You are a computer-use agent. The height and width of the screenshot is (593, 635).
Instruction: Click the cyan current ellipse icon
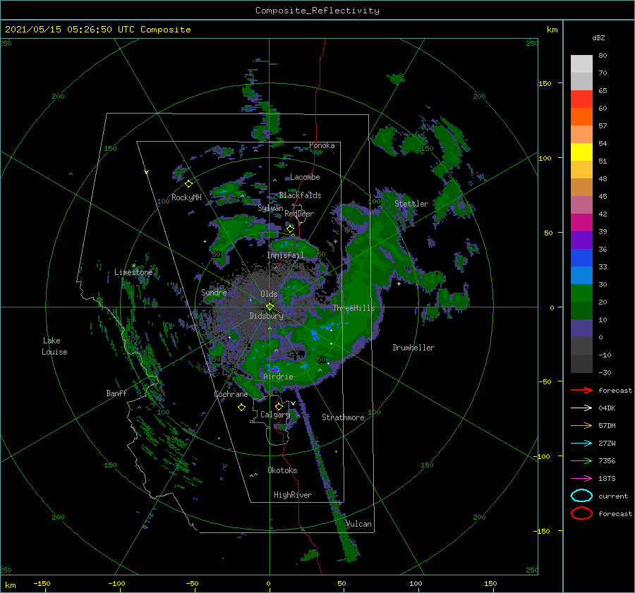click(x=581, y=496)
